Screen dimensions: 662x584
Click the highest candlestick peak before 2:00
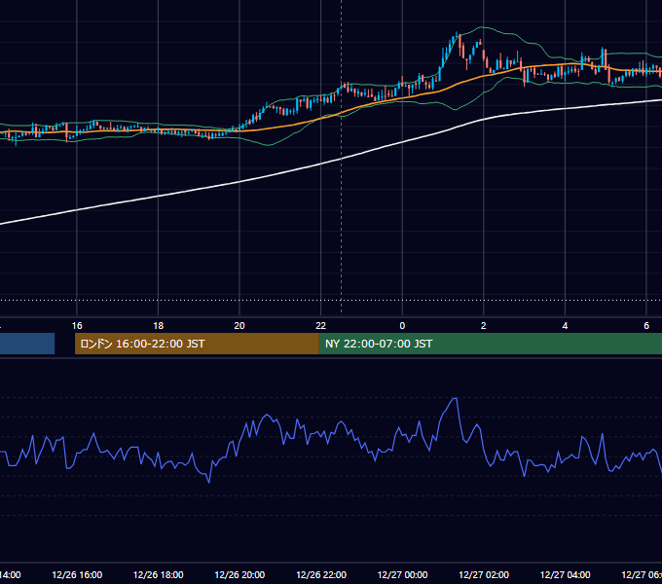(457, 33)
